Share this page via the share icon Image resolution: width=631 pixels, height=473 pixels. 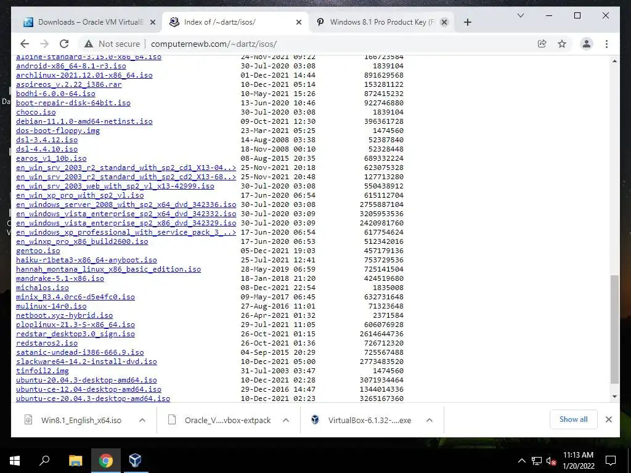(x=542, y=44)
